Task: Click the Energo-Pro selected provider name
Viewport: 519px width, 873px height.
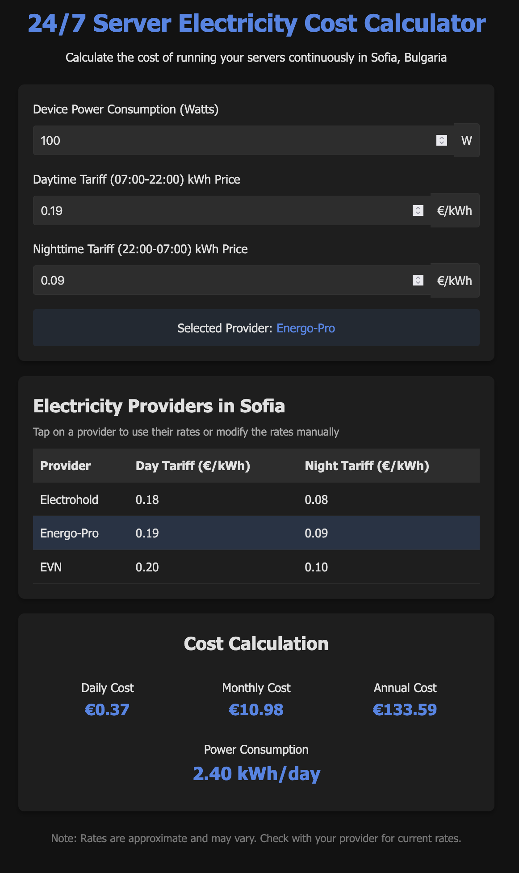Action: 306,328
